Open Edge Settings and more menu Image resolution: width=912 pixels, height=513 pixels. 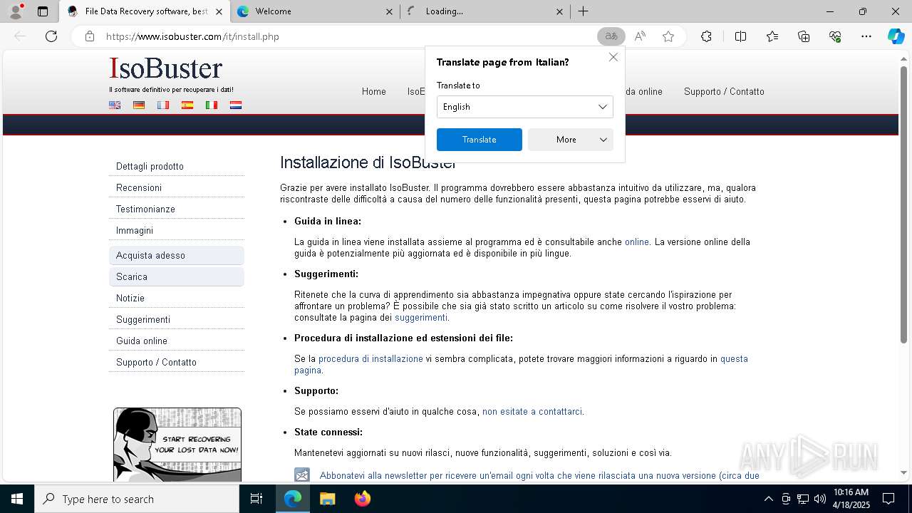[x=866, y=36]
